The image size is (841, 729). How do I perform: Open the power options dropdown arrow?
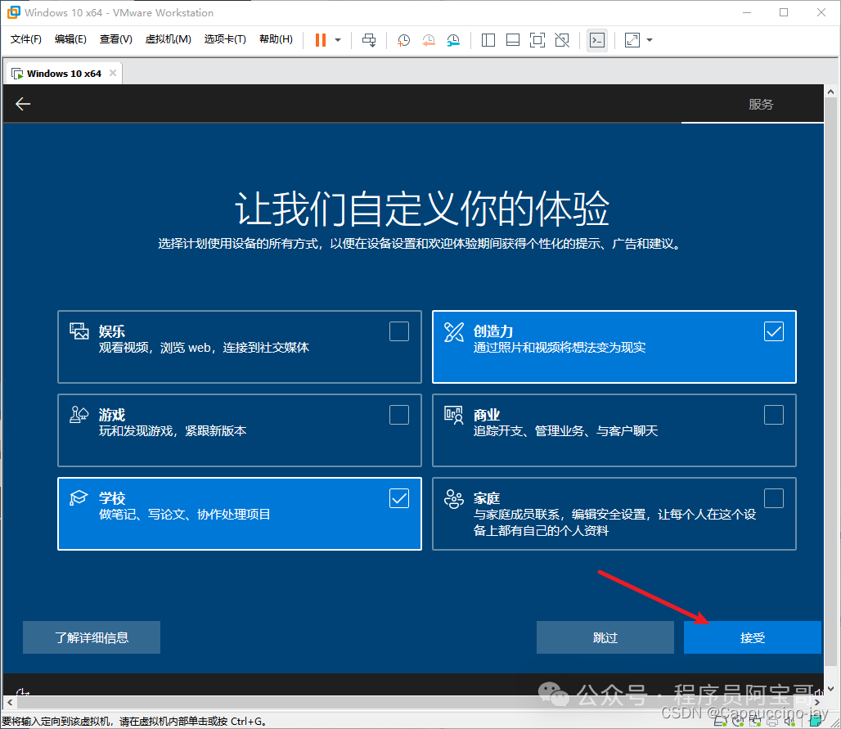[338, 40]
